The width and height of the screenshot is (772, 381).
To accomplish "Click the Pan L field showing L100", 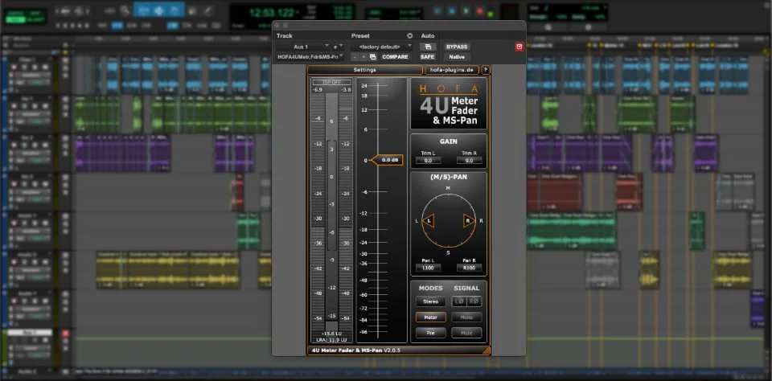I will [428, 268].
